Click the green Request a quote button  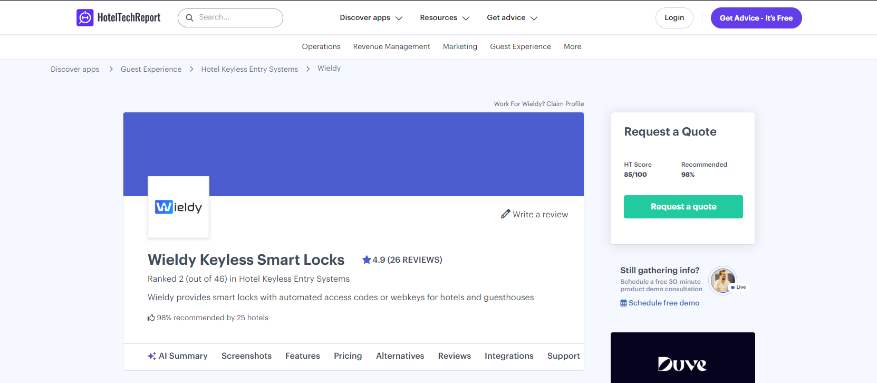coord(683,207)
